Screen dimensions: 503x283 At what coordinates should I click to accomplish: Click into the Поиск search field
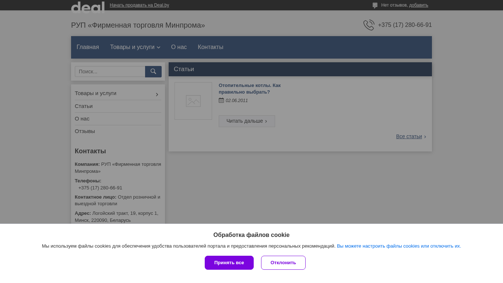[x=110, y=71]
